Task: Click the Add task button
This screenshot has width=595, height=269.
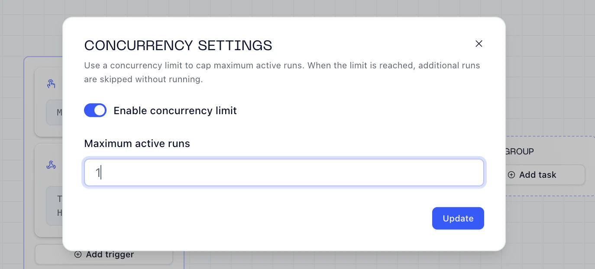Action: [x=537, y=175]
